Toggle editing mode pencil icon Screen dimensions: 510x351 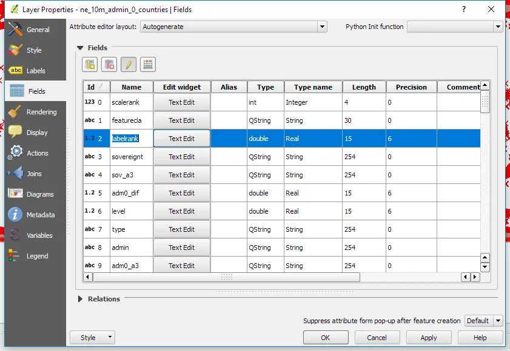(129, 64)
